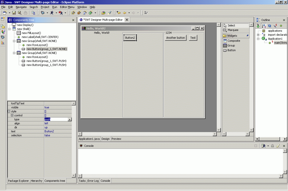Select the Marquee tool in palette
This screenshot has width=288, height=191.
236,30
